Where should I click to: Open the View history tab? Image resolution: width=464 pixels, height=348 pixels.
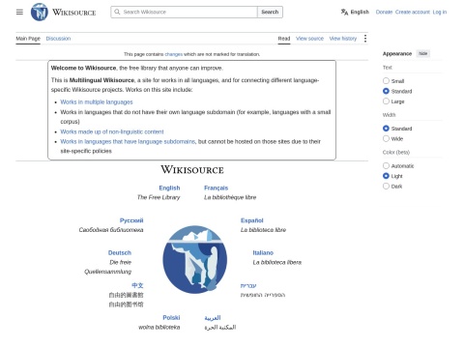point(343,39)
